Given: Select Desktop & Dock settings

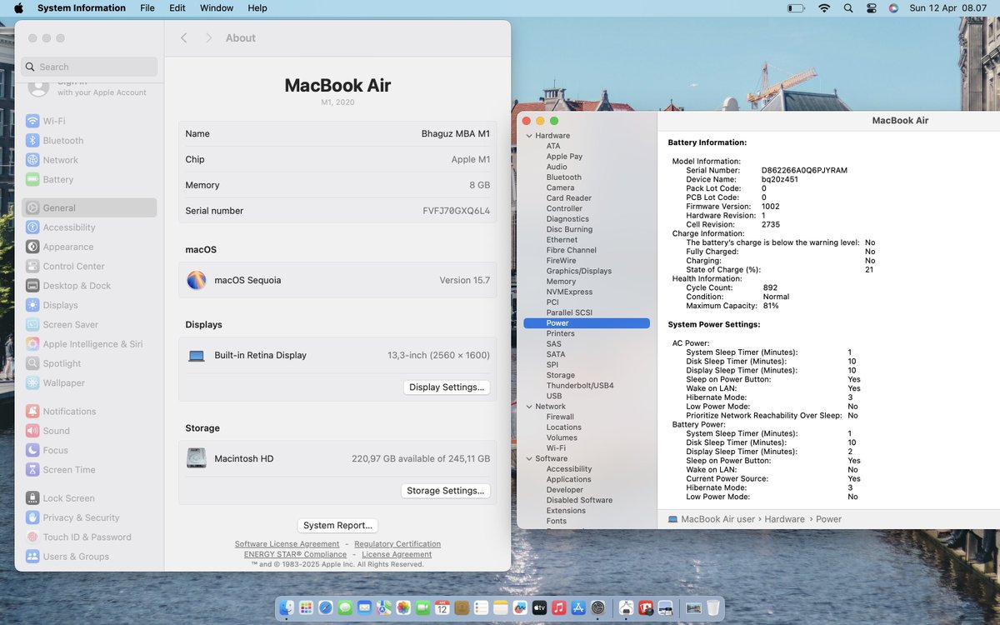Looking at the screenshot, I should tap(89, 286).
